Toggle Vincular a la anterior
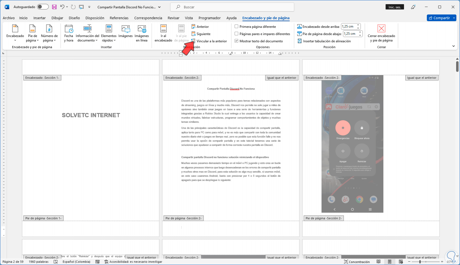Image resolution: width=460 pixels, height=265 pixels. [x=209, y=41]
